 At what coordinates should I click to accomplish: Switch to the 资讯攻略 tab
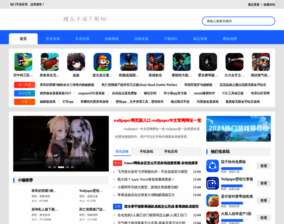pos(122,152)
